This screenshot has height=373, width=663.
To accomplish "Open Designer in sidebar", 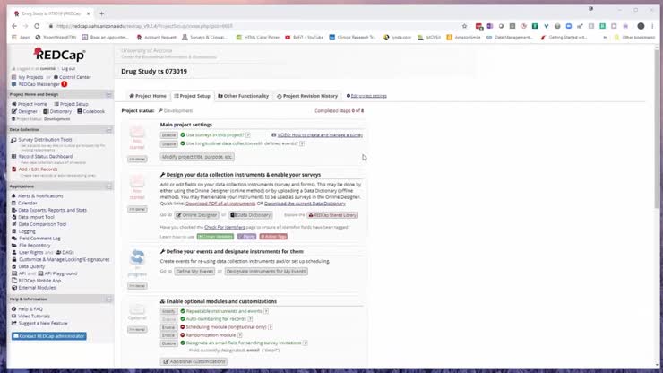I will tap(28, 111).
